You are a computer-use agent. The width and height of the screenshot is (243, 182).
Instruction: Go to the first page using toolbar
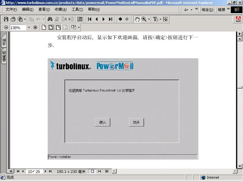pos(90,19)
